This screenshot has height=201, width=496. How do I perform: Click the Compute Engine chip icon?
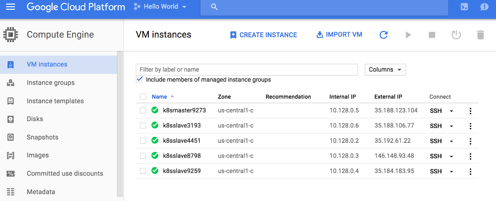[x=10, y=35]
